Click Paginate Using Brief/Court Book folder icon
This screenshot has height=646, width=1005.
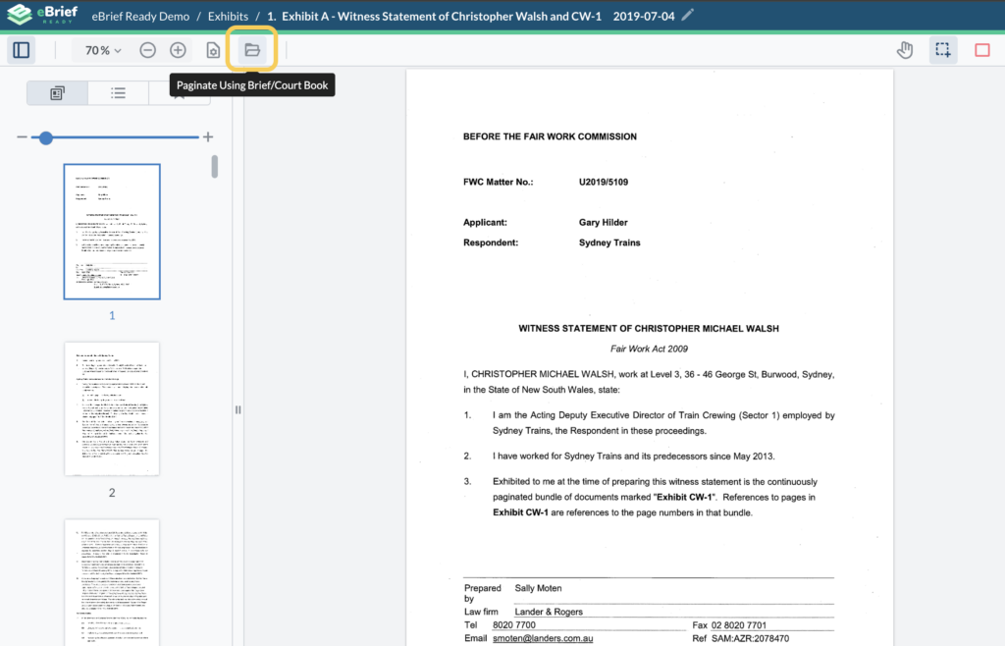click(x=252, y=49)
